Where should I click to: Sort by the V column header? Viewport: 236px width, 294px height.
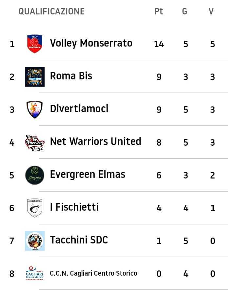click(x=211, y=11)
